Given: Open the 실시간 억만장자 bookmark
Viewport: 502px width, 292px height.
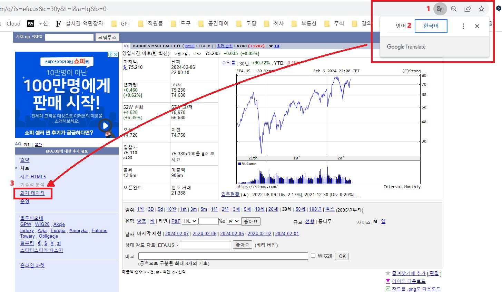Looking at the screenshot, I should [x=79, y=23].
